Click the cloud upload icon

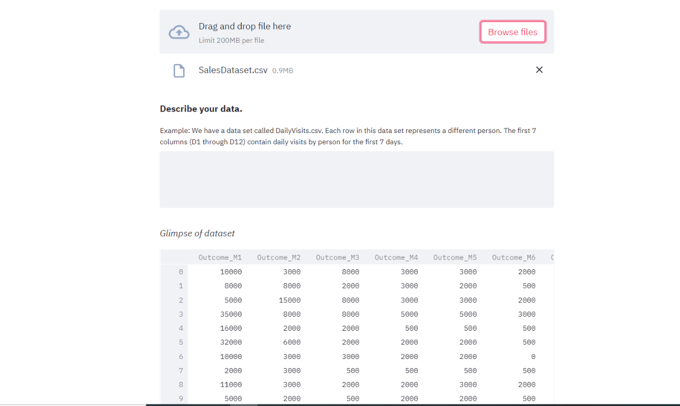click(179, 32)
